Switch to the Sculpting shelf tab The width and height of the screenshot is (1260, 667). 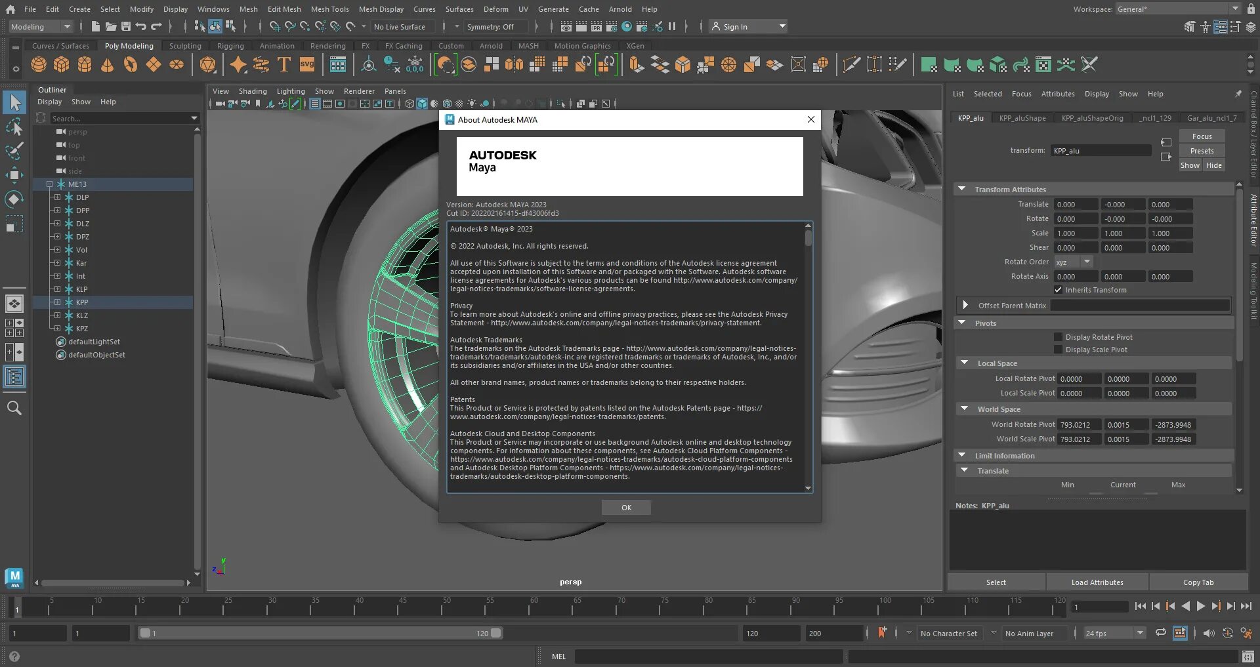(185, 46)
